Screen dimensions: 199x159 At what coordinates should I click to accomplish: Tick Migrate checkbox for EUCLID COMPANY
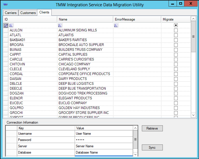(x=176, y=103)
